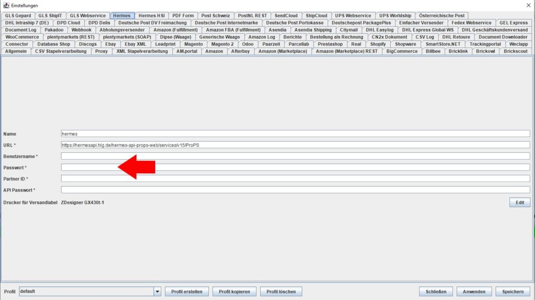Select the Document Downloader tab

pos(503,37)
